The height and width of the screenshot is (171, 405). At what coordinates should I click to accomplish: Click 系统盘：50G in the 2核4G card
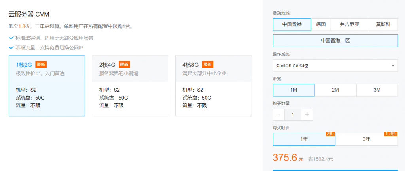[114, 98]
